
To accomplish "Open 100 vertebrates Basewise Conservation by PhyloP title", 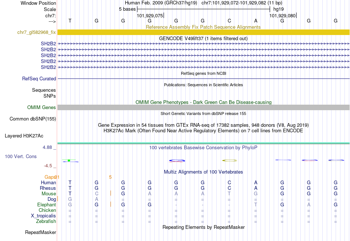I will click(x=203, y=148).
